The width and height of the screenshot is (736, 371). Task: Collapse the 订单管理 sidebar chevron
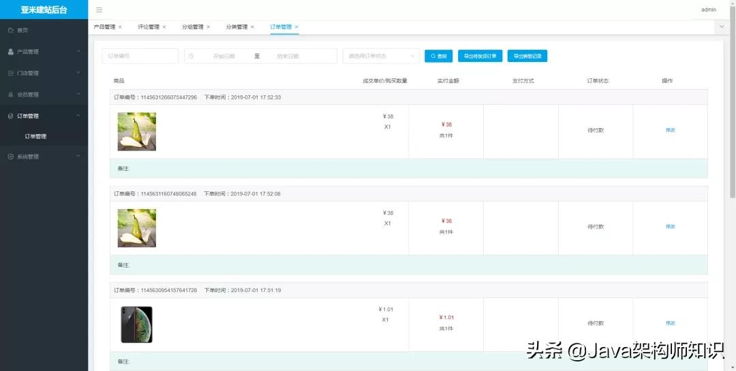coord(78,115)
